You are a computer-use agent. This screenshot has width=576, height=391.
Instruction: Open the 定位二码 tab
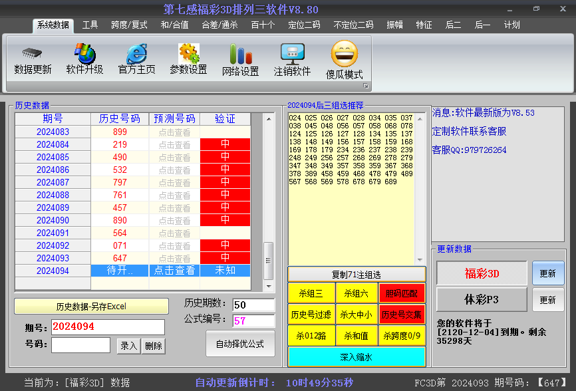(304, 25)
